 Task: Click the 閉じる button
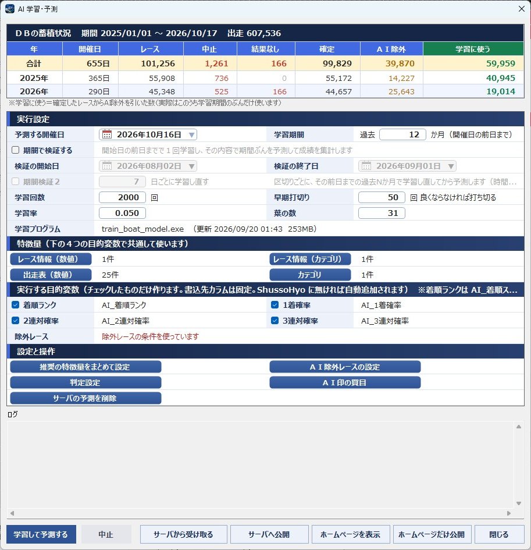499,534
